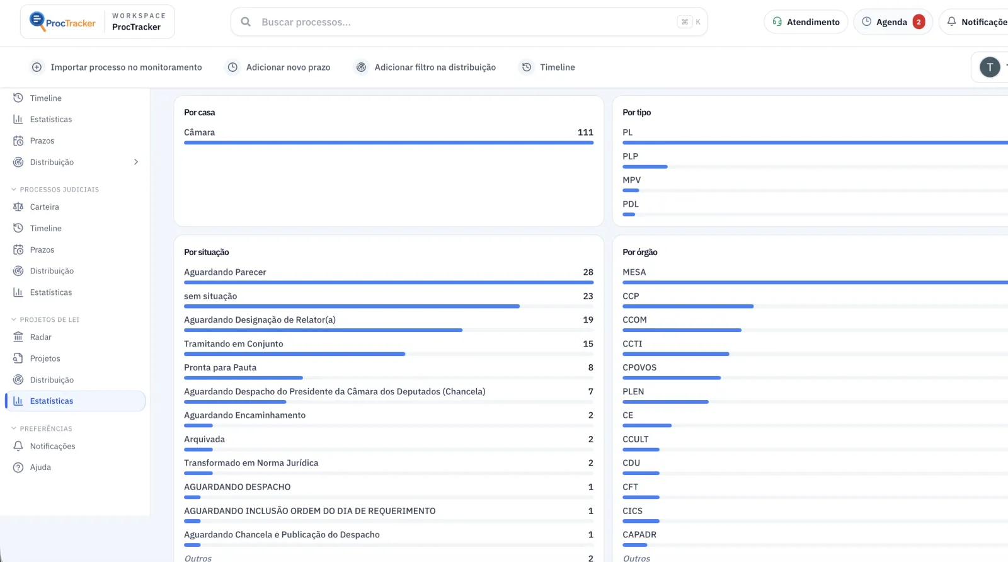Select the active Estatísticas menu item
Image resolution: width=1008 pixels, height=562 pixels.
pos(76,401)
